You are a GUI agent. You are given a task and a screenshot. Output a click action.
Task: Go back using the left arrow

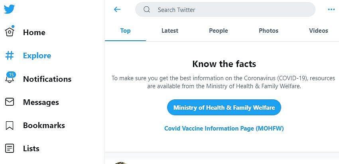click(117, 10)
